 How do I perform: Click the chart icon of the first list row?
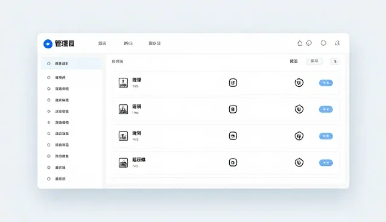tap(123, 83)
